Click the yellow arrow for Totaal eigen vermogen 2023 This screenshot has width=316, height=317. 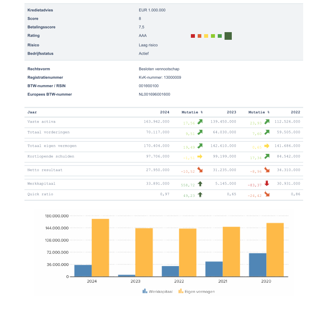coord(267,146)
